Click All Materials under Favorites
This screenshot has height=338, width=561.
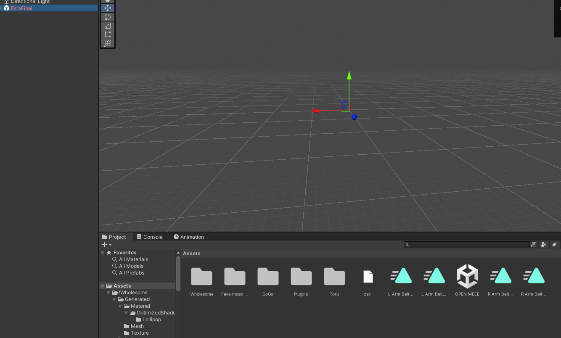pyautogui.click(x=133, y=259)
